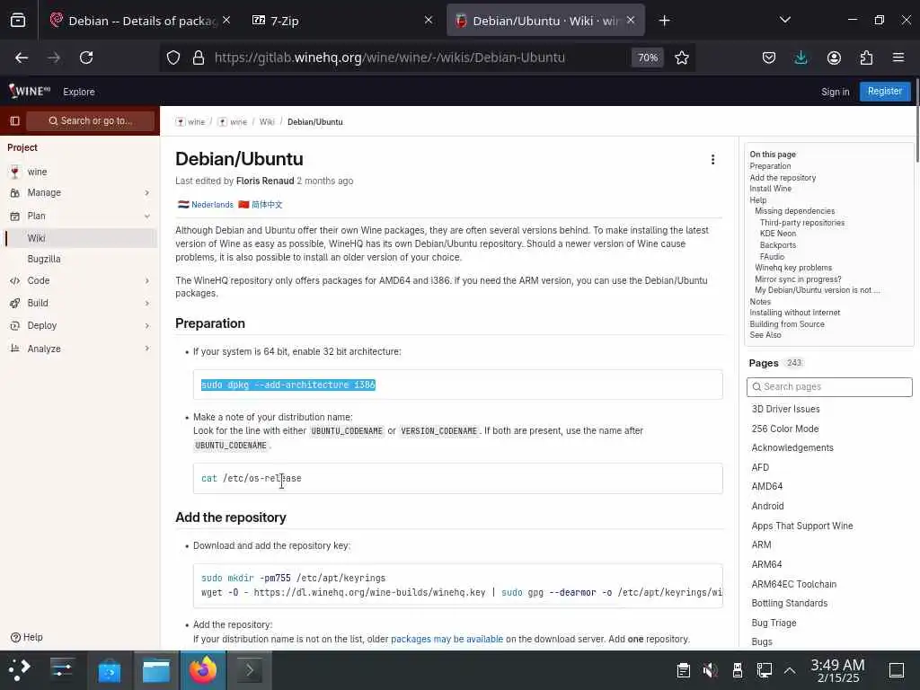Click the browser address bar

click(x=390, y=57)
